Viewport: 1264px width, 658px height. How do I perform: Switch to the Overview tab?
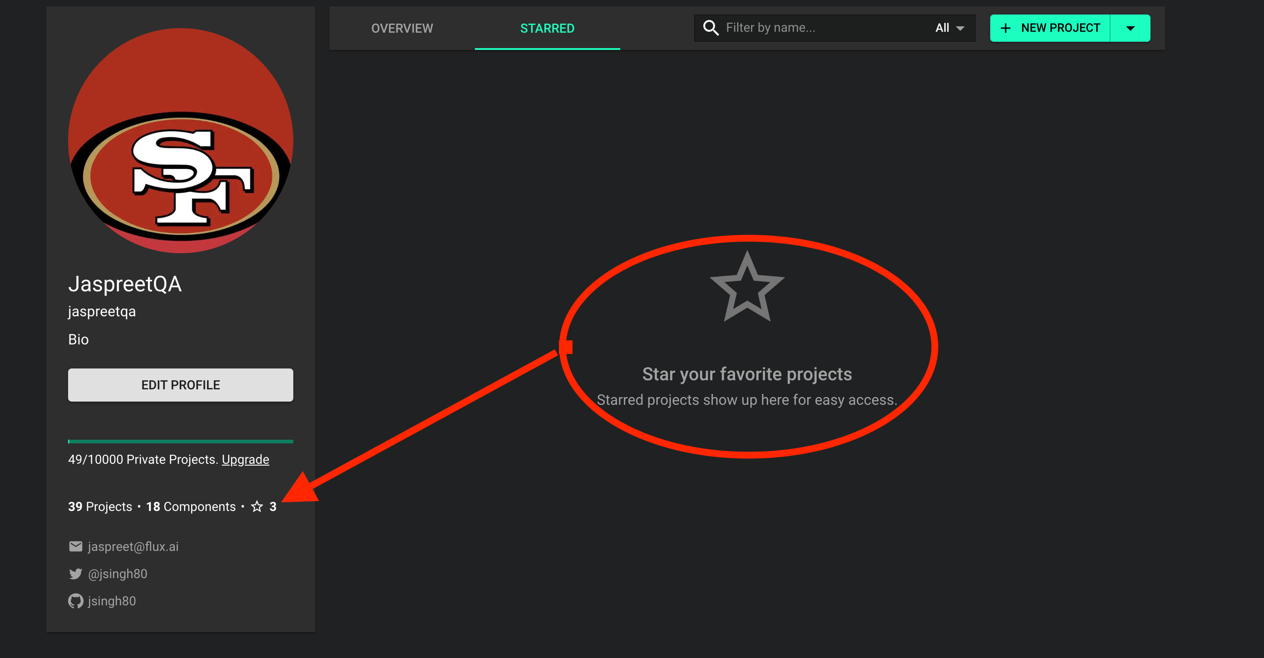[402, 29]
